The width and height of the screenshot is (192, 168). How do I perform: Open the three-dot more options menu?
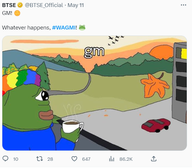(184, 5)
